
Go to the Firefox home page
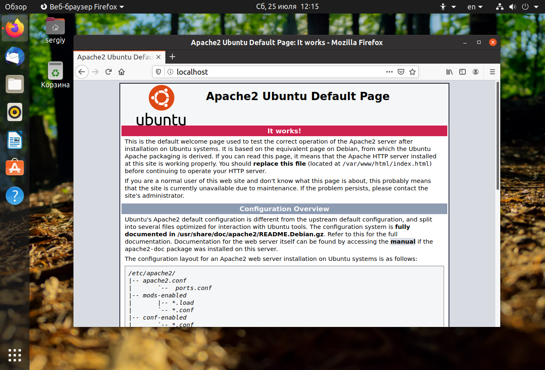[x=121, y=72]
